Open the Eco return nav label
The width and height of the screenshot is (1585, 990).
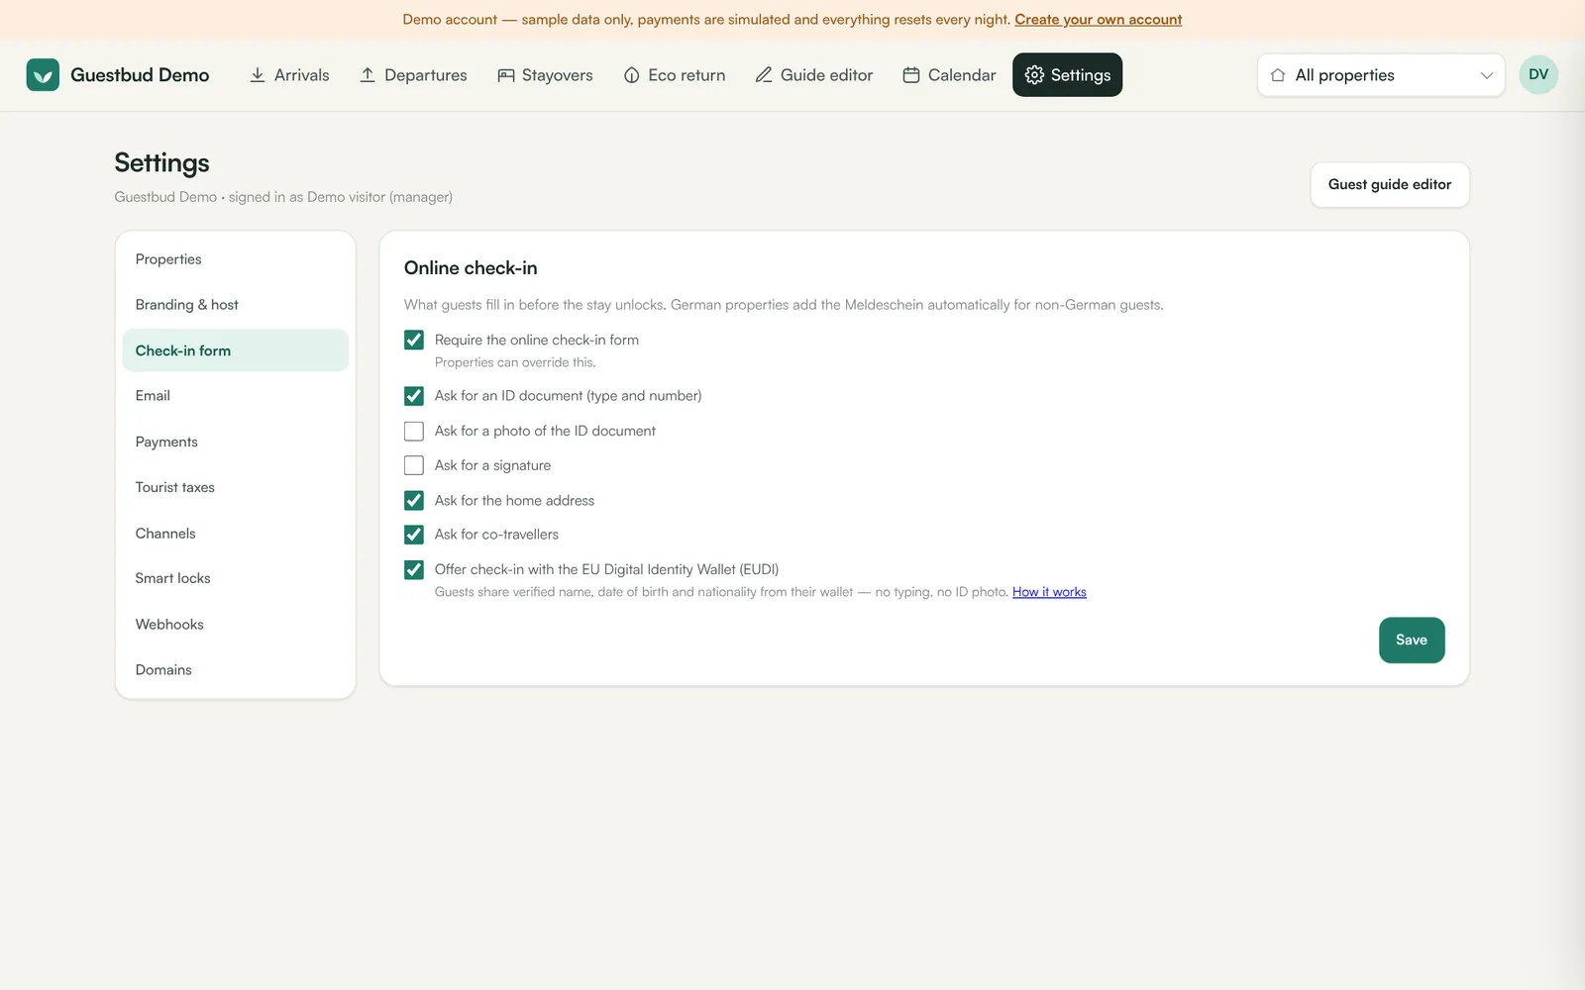pos(687,75)
